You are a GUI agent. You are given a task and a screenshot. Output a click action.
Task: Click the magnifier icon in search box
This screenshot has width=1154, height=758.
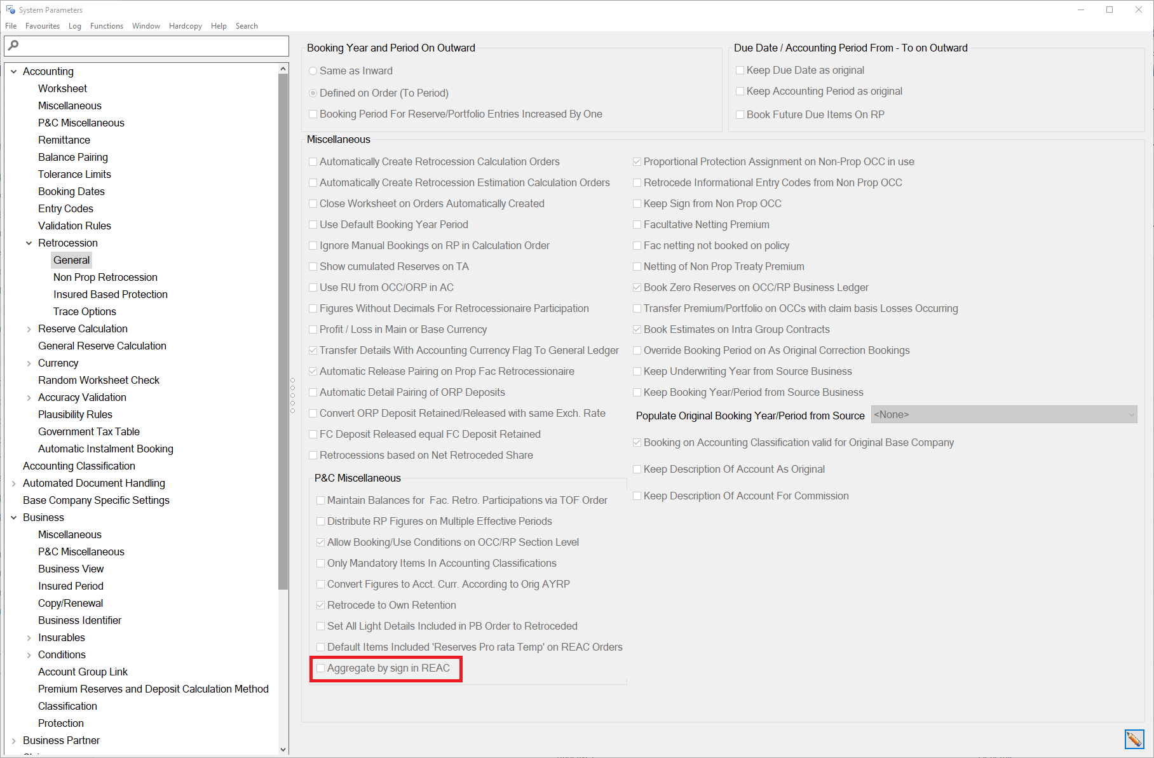tap(13, 45)
